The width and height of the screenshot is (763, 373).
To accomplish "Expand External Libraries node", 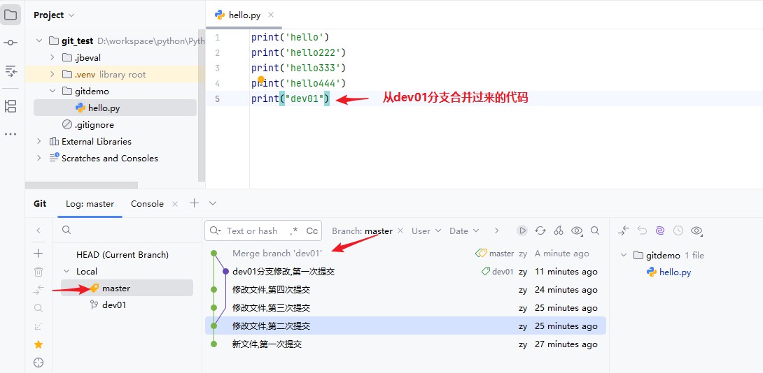I will tap(39, 141).
